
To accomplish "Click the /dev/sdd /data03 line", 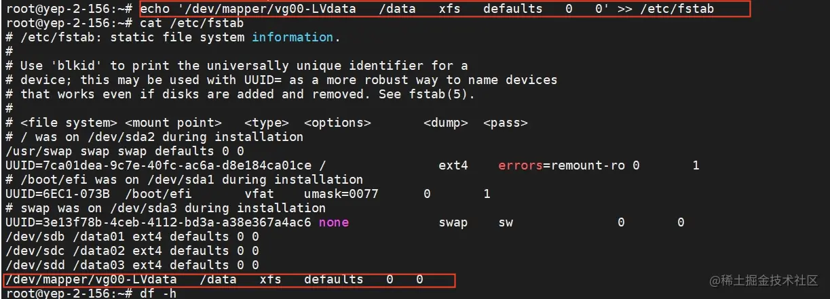I will (132, 265).
